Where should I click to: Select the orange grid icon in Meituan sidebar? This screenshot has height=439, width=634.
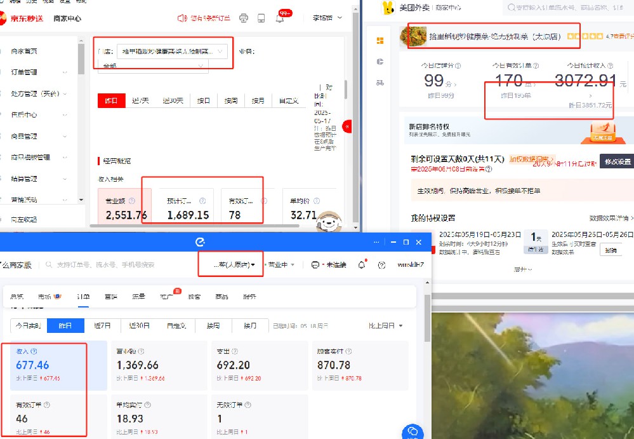point(380,41)
